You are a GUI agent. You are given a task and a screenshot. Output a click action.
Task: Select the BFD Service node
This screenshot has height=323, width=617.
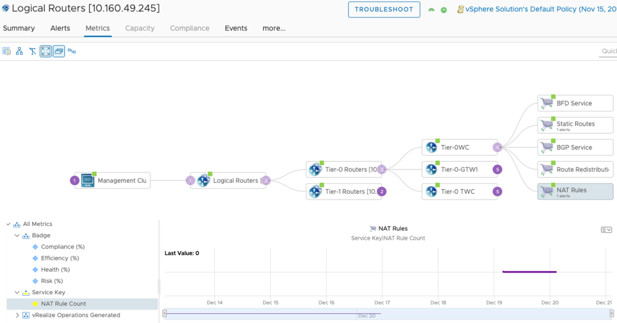[575, 103]
